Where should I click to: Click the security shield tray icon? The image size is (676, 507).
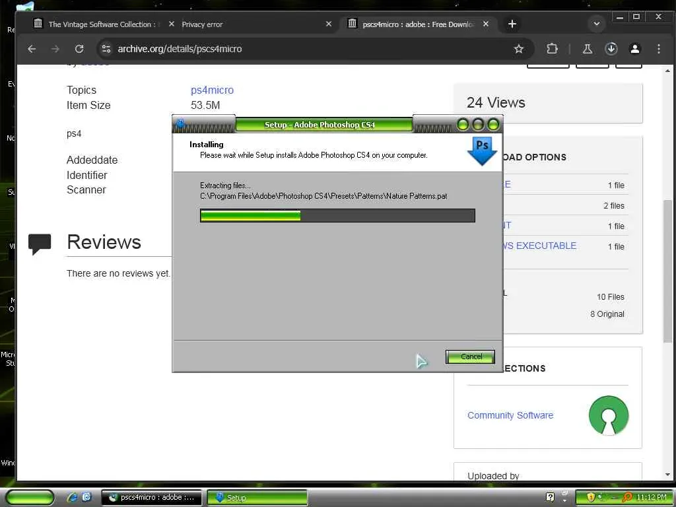[591, 497]
